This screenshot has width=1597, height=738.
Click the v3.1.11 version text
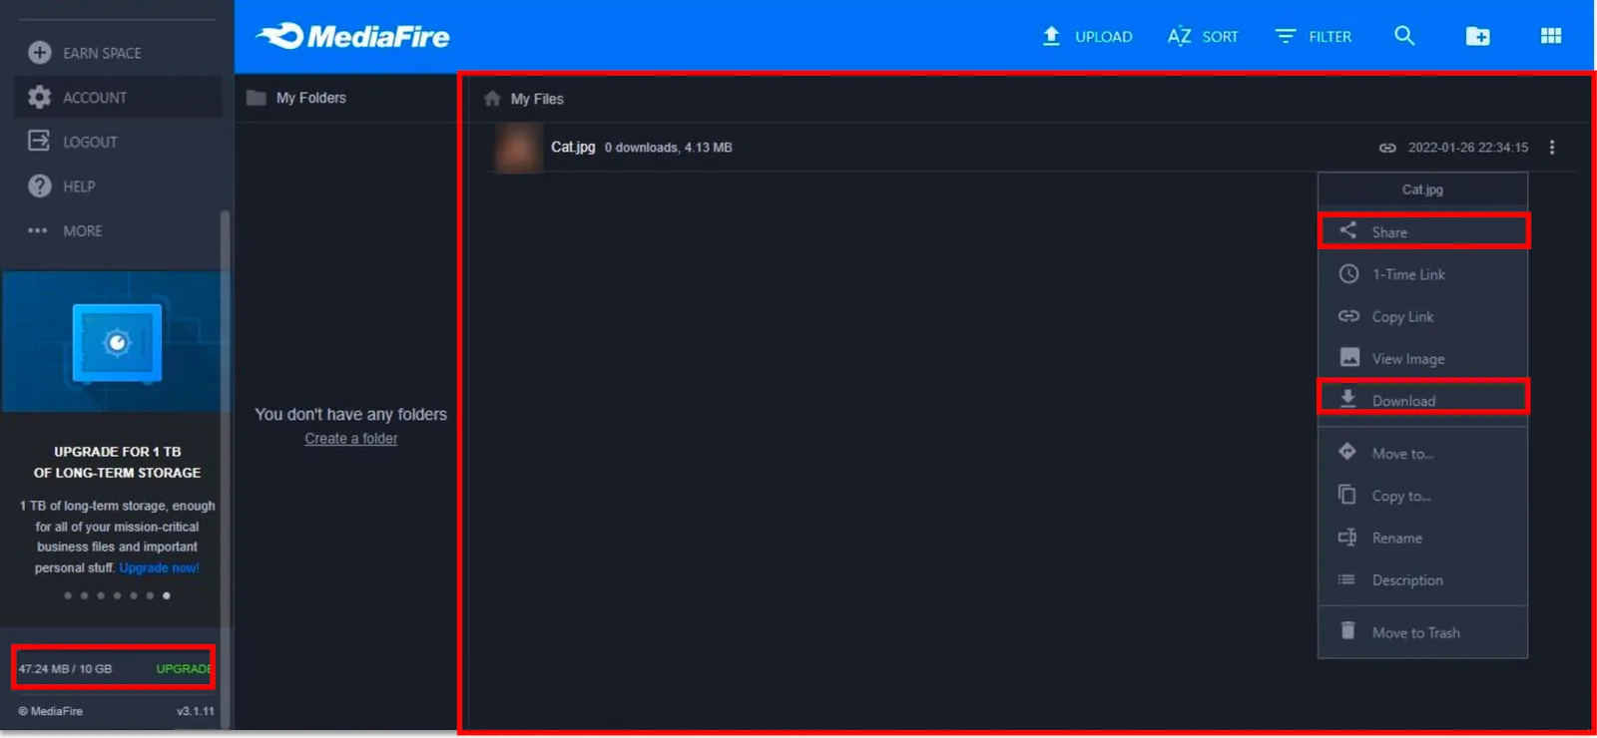[196, 711]
